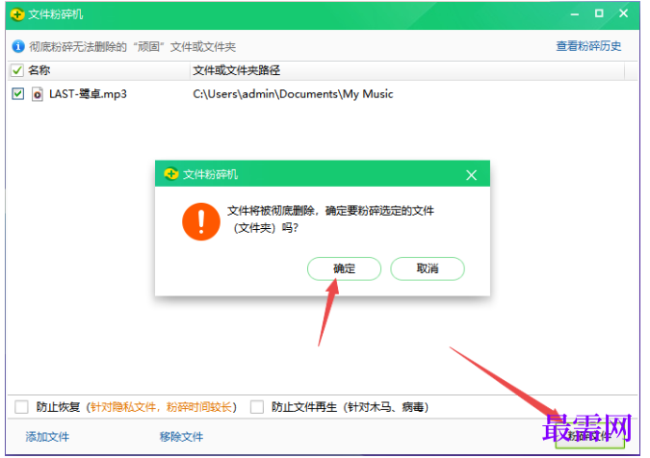650x458 pixels.
Task: Click the mp3 file icon for LAST-鹭卓.mp3
Action: click(x=38, y=94)
